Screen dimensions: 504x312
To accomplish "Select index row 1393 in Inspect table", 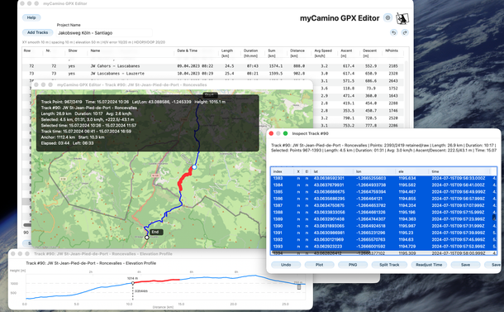I will [x=383, y=247].
